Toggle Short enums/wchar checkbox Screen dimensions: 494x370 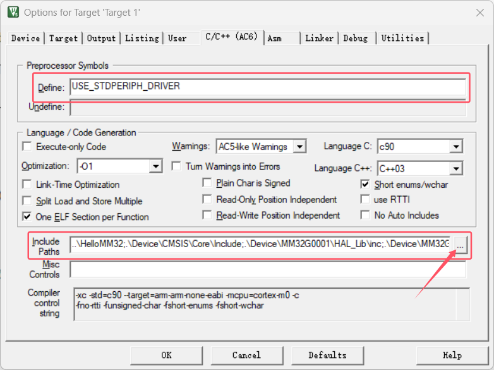click(x=365, y=185)
